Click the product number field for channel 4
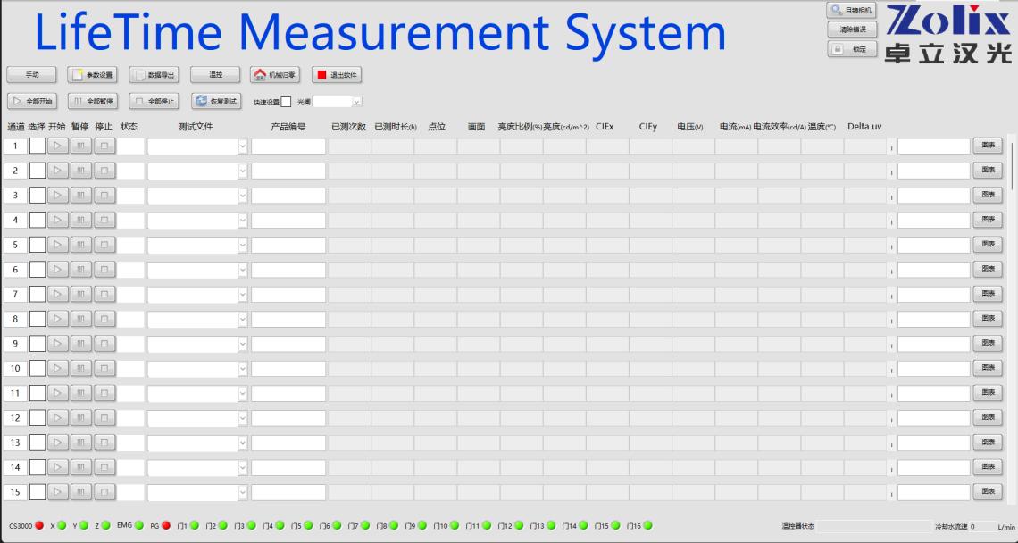 288,220
